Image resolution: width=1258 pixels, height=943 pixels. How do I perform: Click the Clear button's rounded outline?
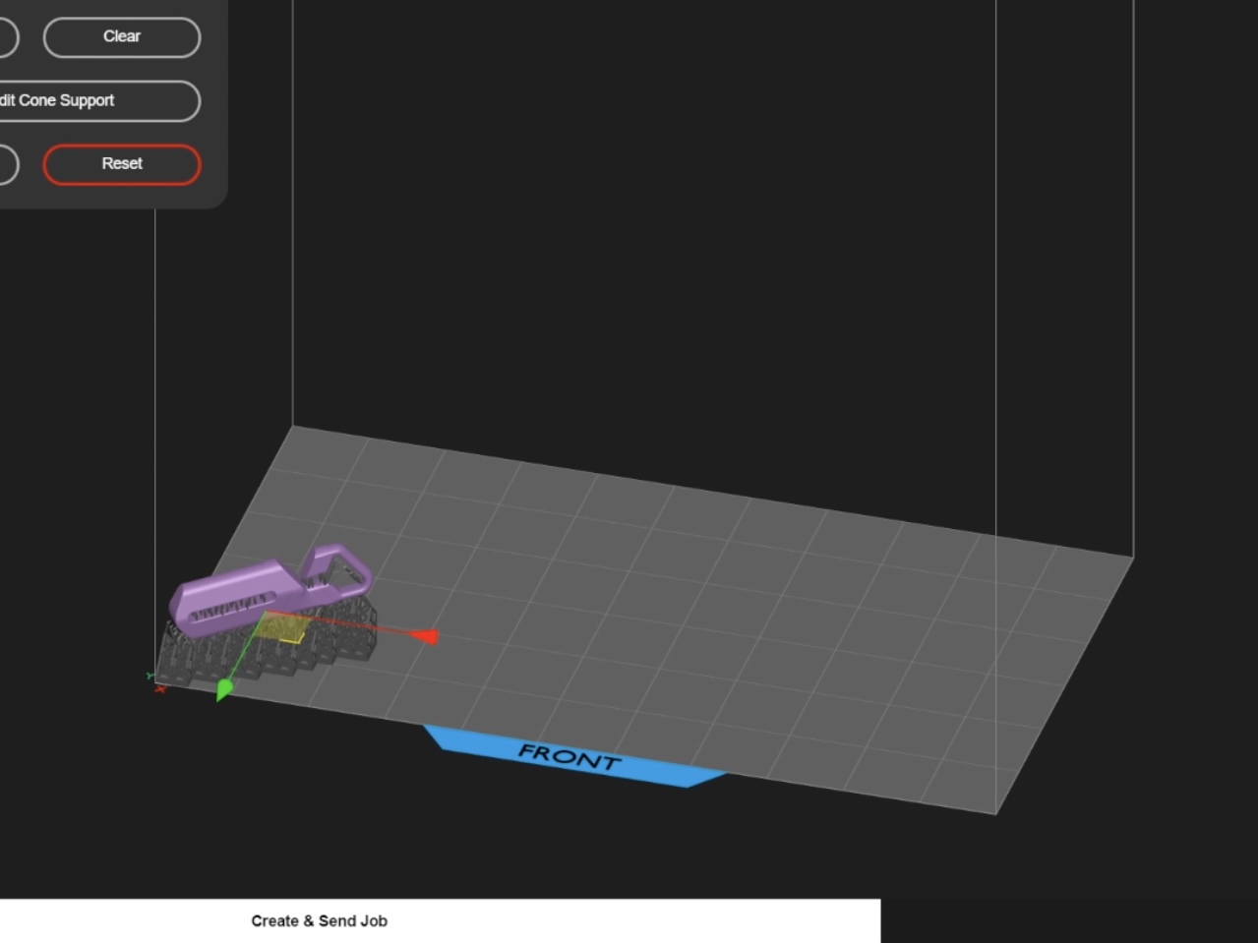(122, 37)
